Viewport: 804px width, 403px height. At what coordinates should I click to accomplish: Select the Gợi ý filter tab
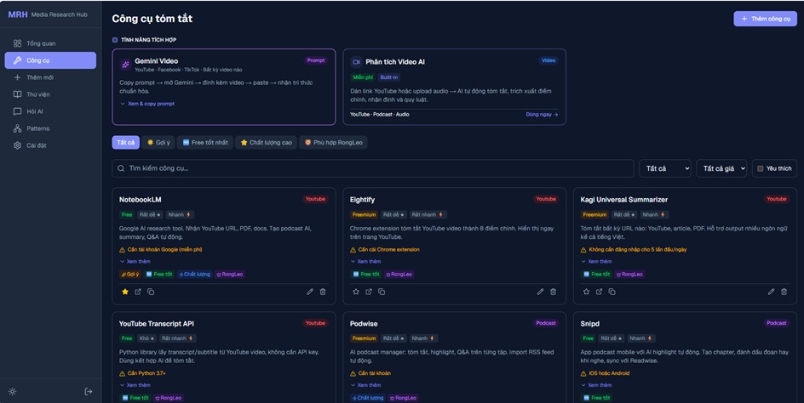[x=158, y=142]
